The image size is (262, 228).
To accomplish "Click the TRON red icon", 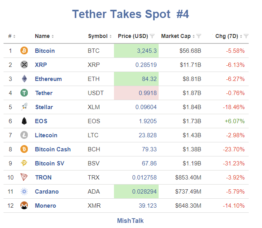I will coord(24,178).
